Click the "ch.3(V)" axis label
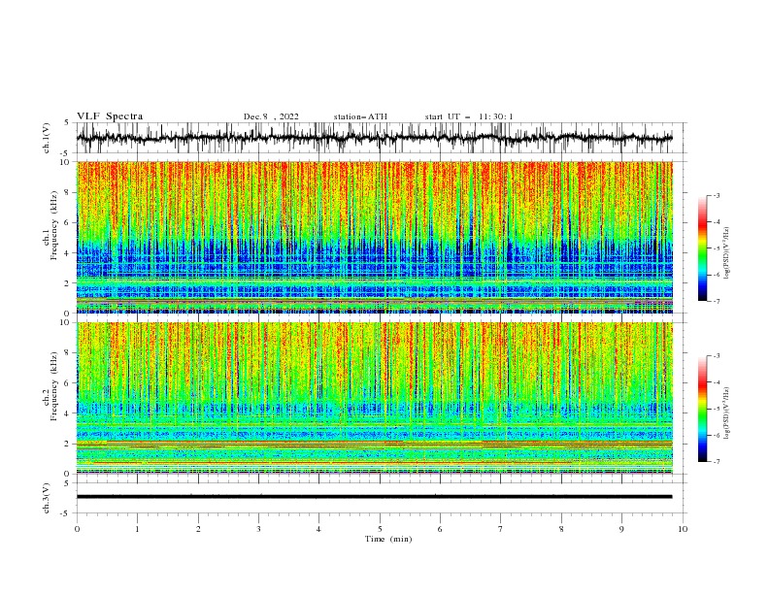 pyautogui.click(x=47, y=498)
